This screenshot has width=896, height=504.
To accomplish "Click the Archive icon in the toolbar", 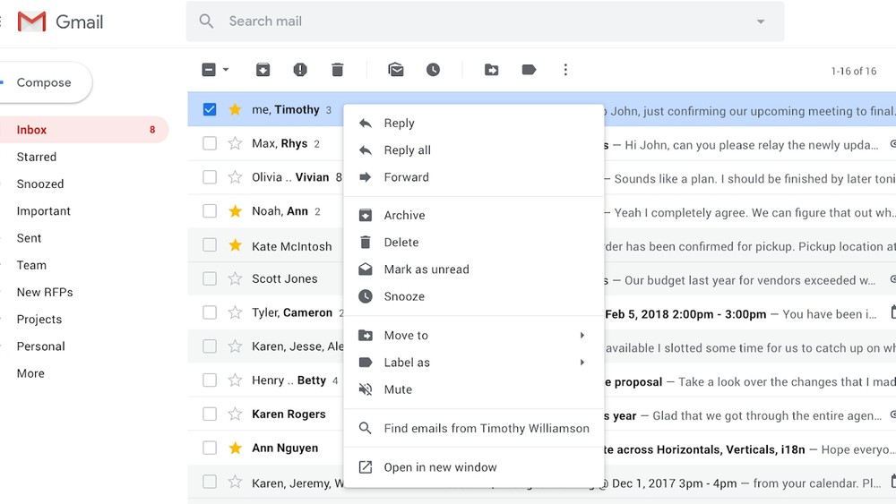I will pyautogui.click(x=263, y=70).
